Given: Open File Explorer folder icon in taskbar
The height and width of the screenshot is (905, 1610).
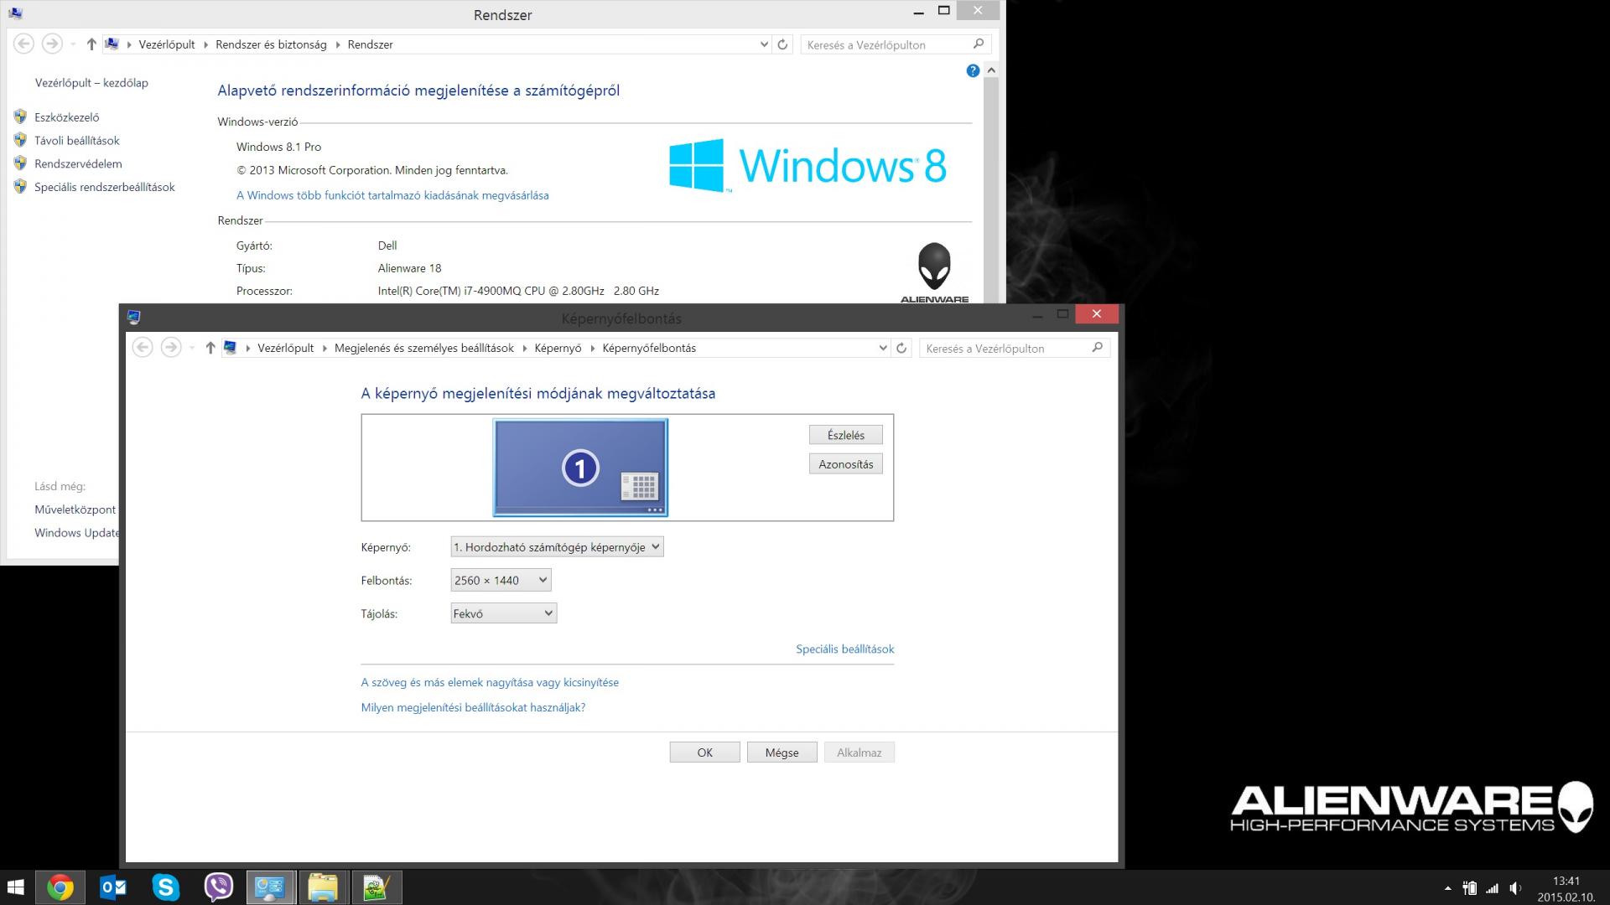Looking at the screenshot, I should [x=323, y=887].
